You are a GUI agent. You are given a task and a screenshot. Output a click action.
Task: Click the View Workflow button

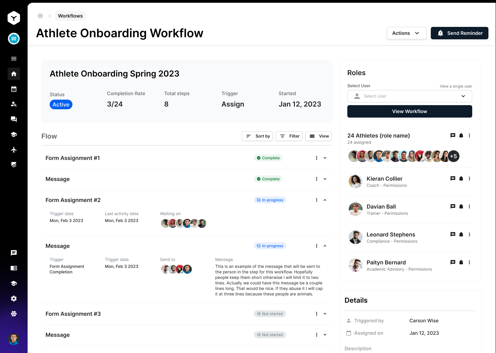point(409,111)
